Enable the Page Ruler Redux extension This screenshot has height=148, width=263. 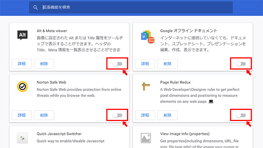point(241,115)
